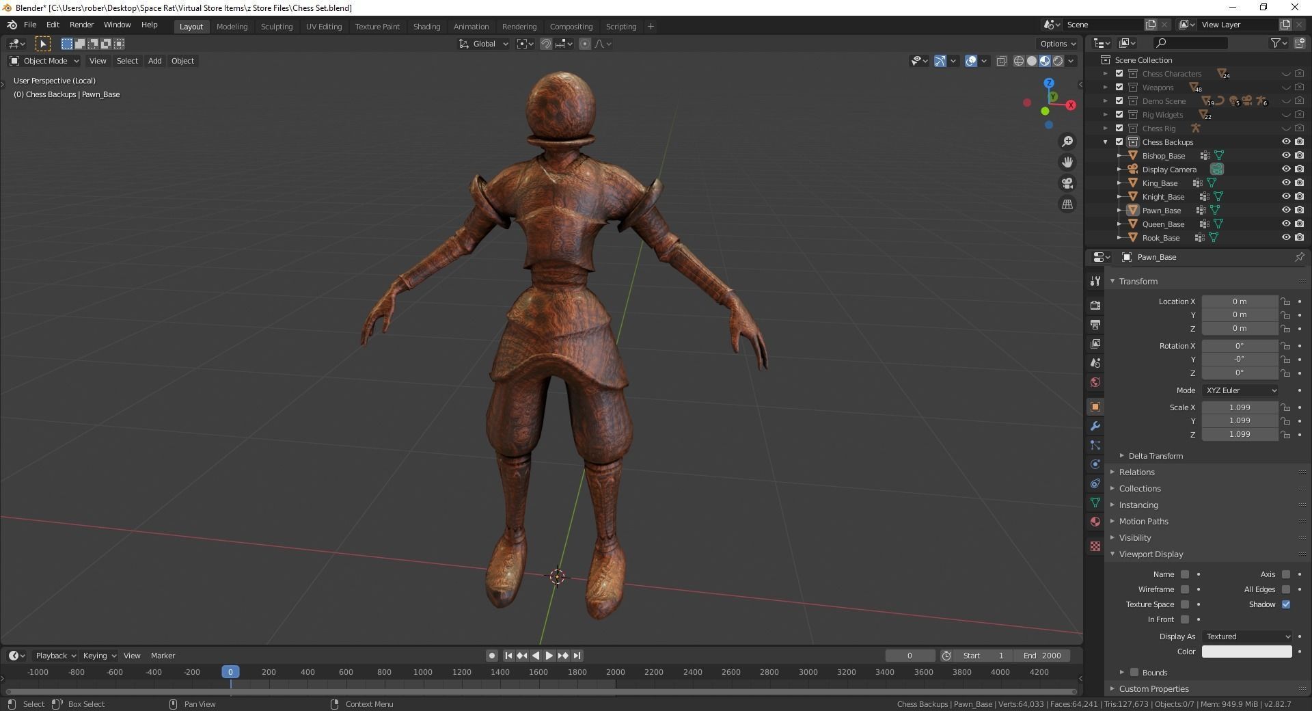
Task: Open the Render menu
Action: (x=81, y=25)
